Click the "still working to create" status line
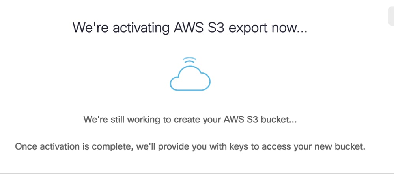394x174 pixels. pos(190,119)
